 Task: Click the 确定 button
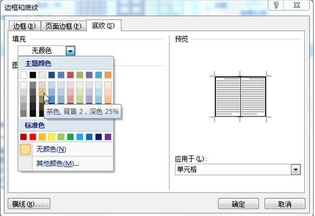click(239, 204)
